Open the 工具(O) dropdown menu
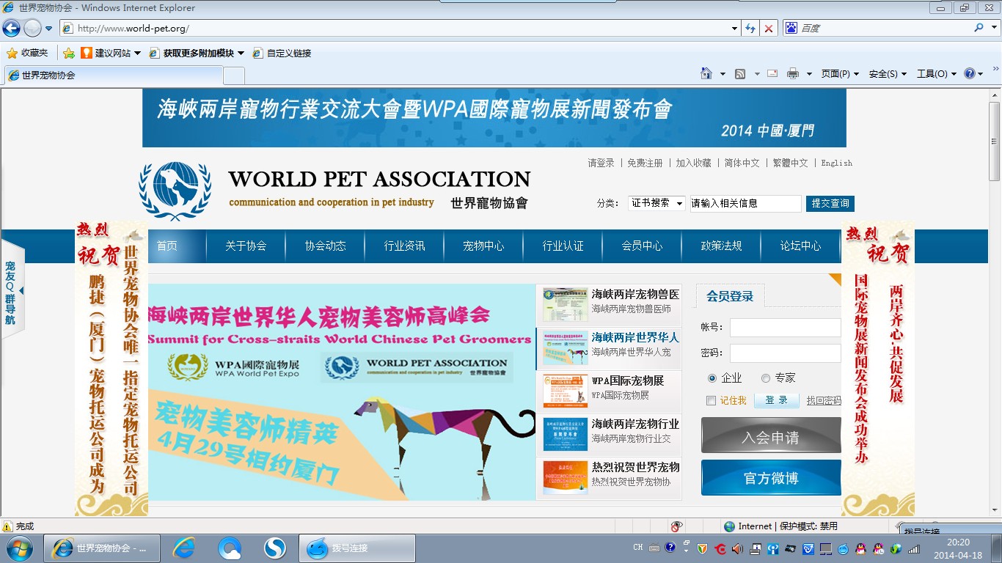 coord(937,73)
